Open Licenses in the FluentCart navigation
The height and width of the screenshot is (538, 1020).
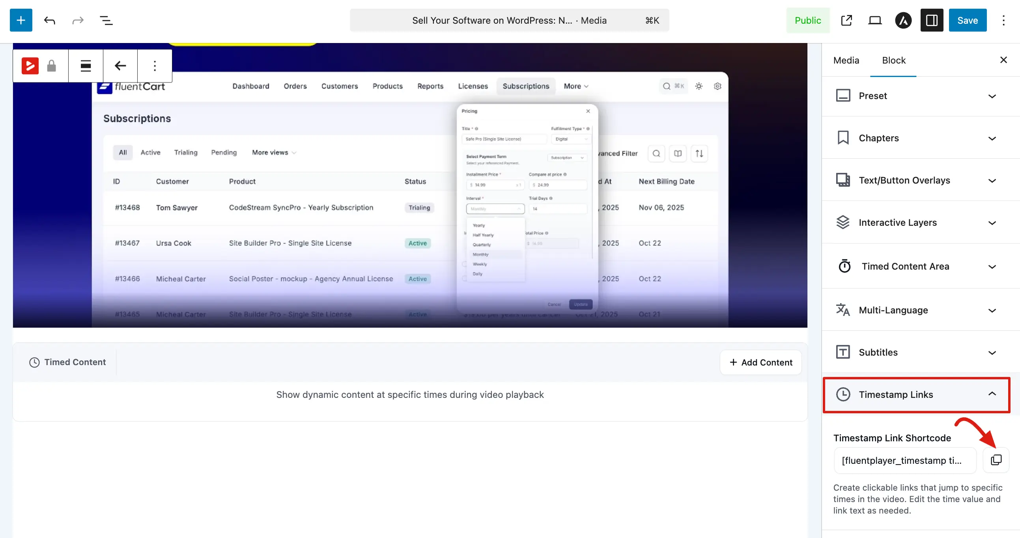473,86
